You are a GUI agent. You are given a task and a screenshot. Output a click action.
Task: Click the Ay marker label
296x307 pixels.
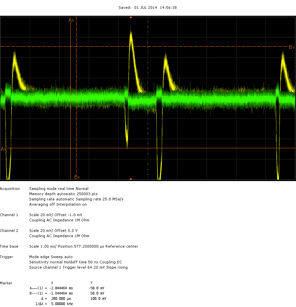[x=4, y=149]
